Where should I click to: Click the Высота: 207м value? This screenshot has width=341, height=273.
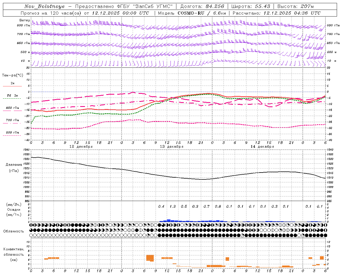tap(295, 6)
